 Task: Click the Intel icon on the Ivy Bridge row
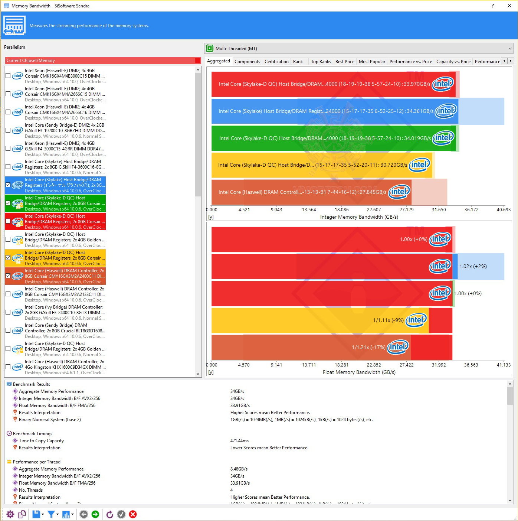17,312
